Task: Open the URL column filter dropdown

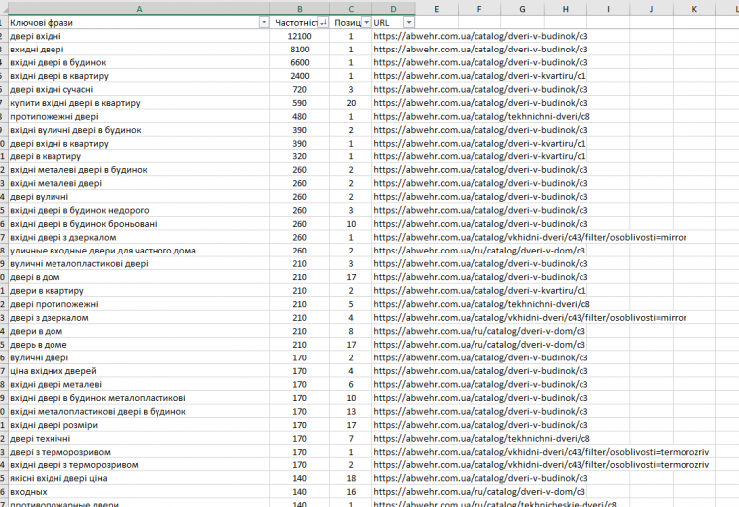Action: click(409, 23)
